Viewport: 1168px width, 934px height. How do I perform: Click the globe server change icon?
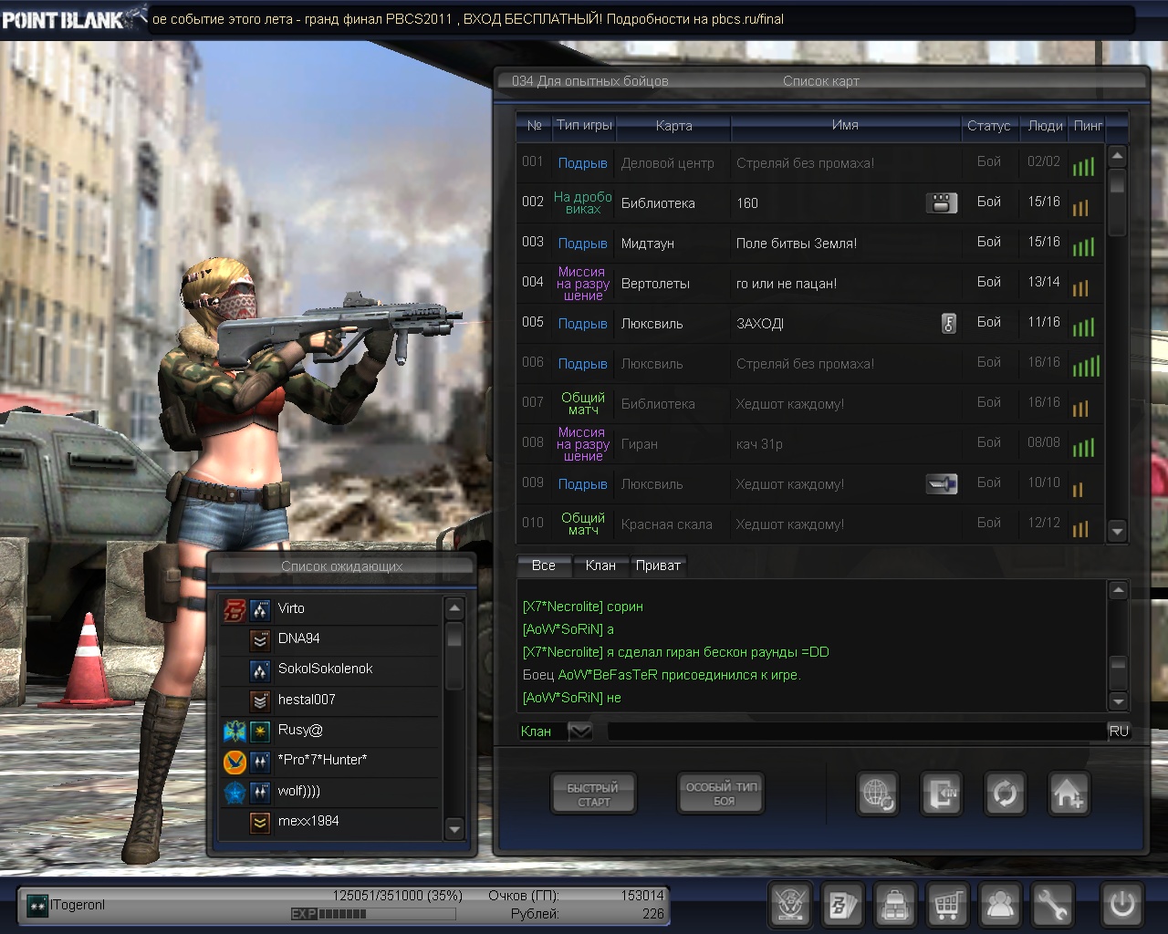pyautogui.click(x=878, y=794)
